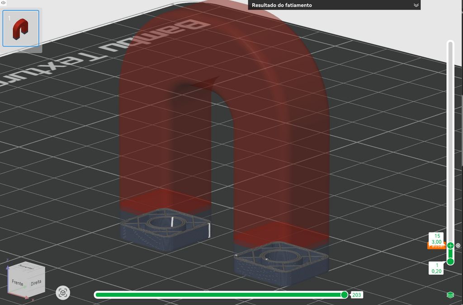Click the plus on the upper layer handle
This screenshot has height=305, width=463.
tap(450, 245)
